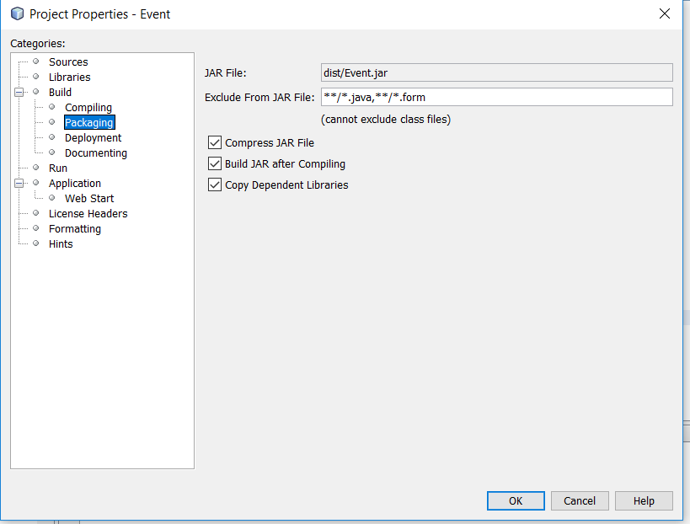This screenshot has height=524, width=690.
Task: Select Web Start under Application
Action: 89,199
